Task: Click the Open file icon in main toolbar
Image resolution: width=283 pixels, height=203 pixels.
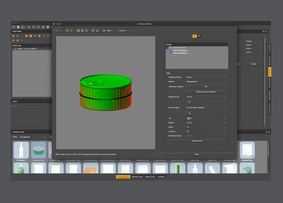Action: pyautogui.click(x=18, y=27)
